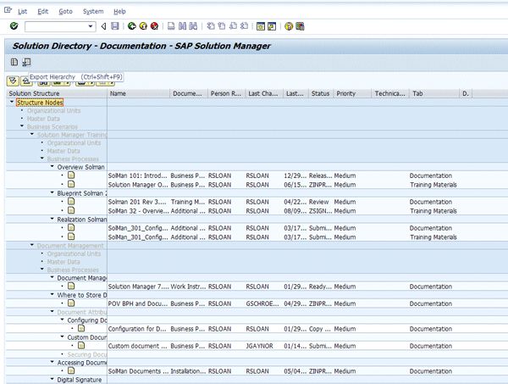Select the Where to Store tree node

pos(80,295)
